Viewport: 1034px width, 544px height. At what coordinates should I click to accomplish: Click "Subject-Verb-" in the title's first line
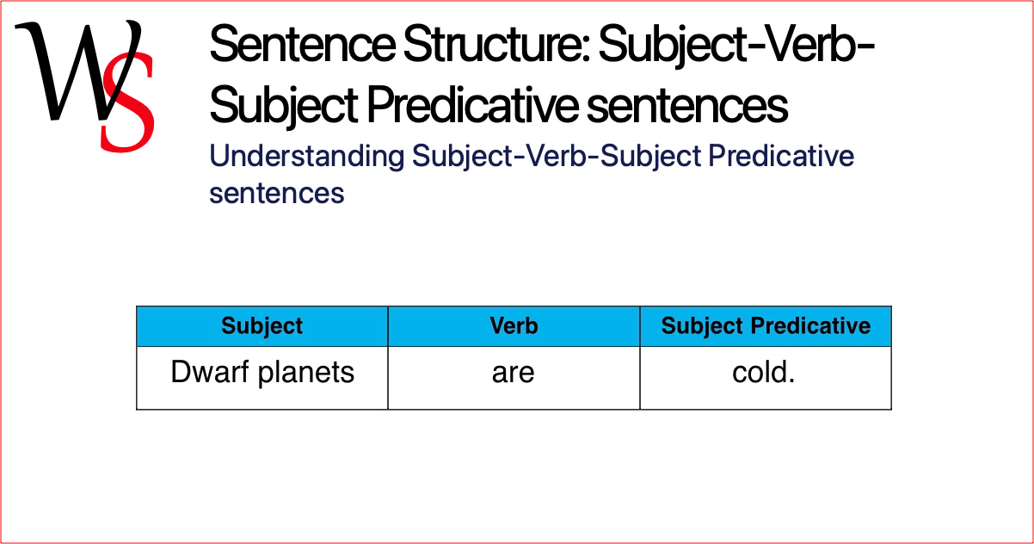737,45
